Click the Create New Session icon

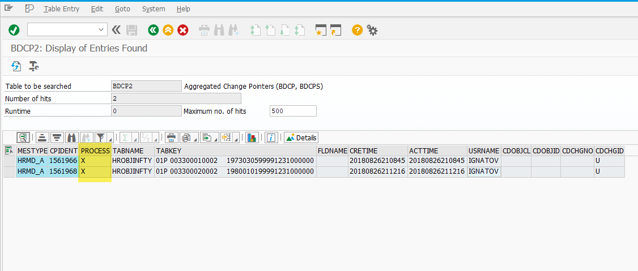[321, 29]
